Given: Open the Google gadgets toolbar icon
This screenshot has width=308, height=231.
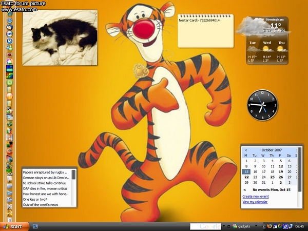Looking at the screenshot, I should [235, 226].
